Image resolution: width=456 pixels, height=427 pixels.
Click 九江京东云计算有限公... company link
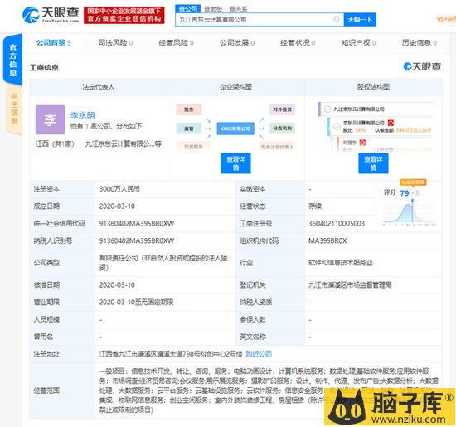click(123, 143)
